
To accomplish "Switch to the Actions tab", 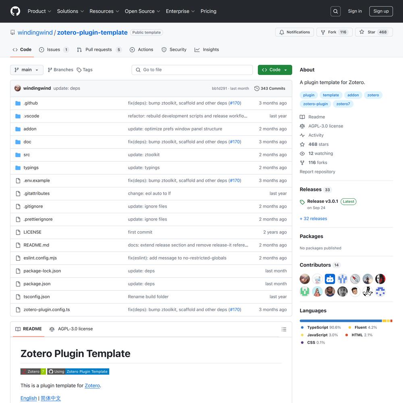I will (x=141, y=50).
